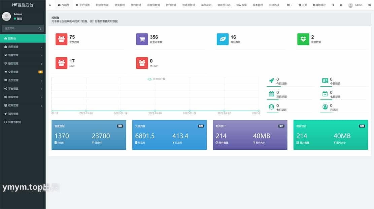
Task: Expand the 平台设置 sidebar menu
Action: (23, 89)
